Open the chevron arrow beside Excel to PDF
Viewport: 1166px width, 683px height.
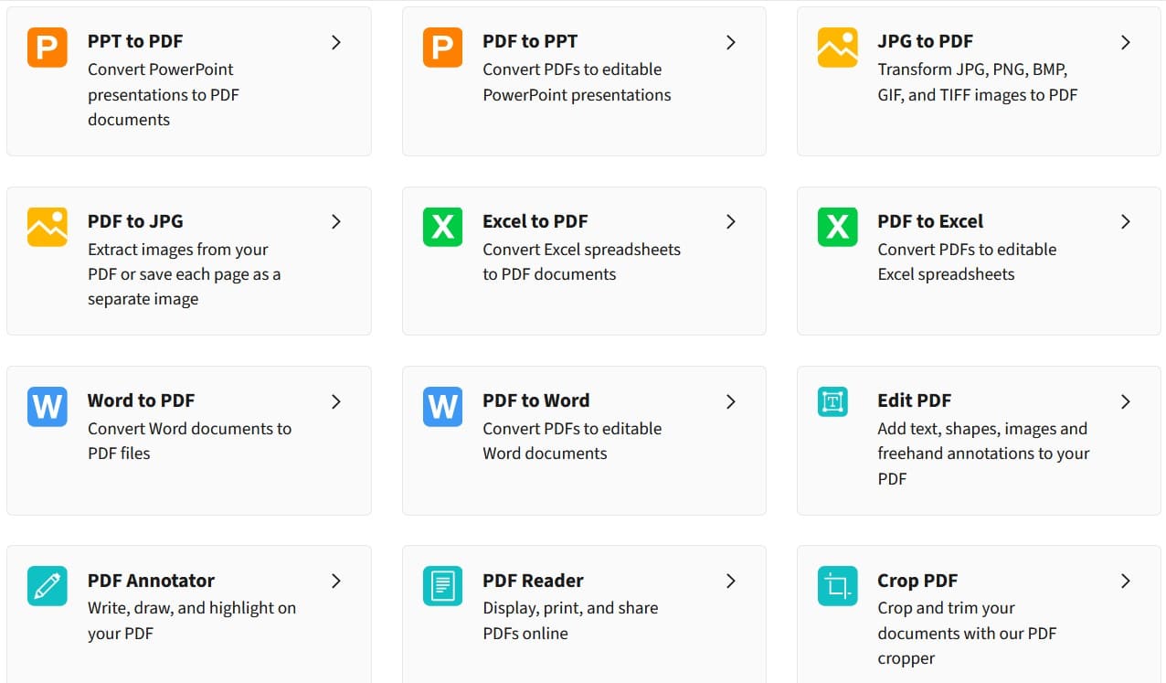[x=731, y=221]
